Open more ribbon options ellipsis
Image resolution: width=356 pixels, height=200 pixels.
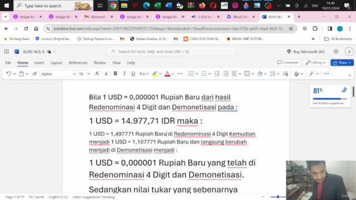tap(327, 74)
